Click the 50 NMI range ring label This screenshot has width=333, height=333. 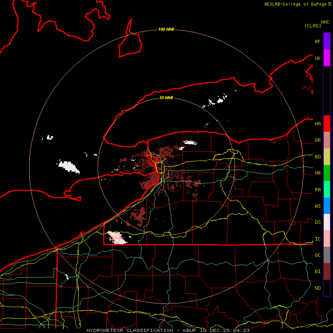166,98
